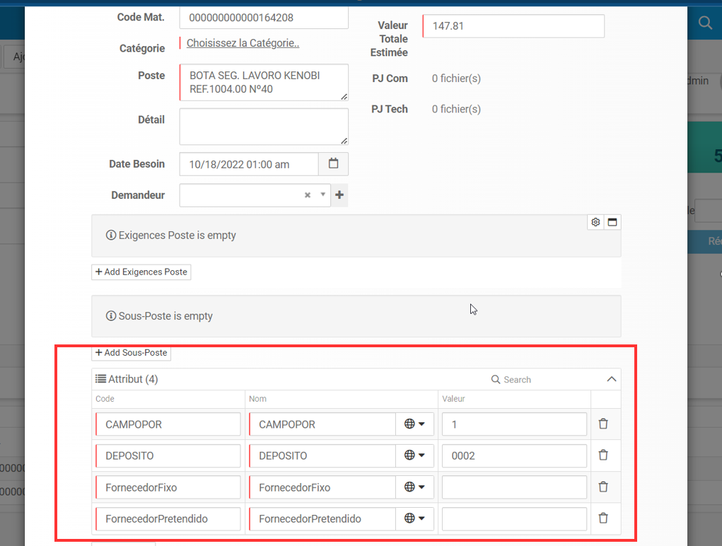Collapse the Attribut section with the chevron
Viewport: 722px width, 546px height.
pyautogui.click(x=612, y=378)
